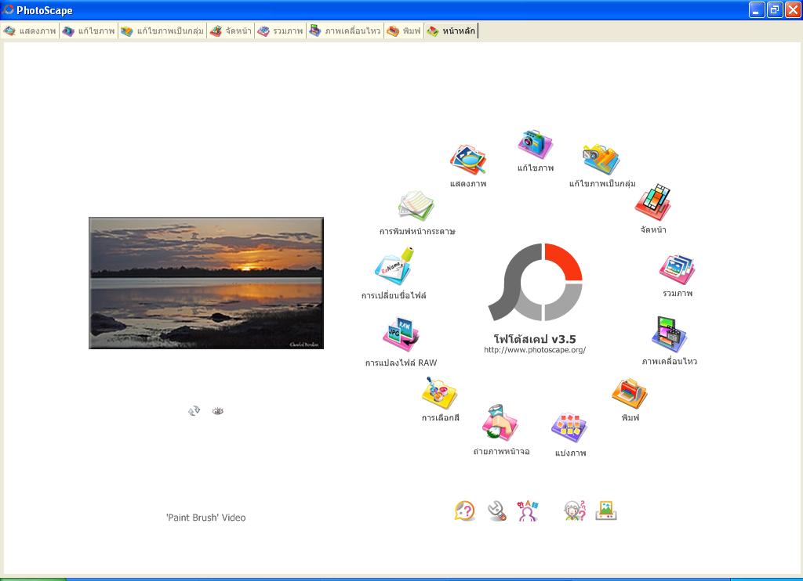
Task: Click the refresh arrows below the photo
Action: [x=194, y=410]
